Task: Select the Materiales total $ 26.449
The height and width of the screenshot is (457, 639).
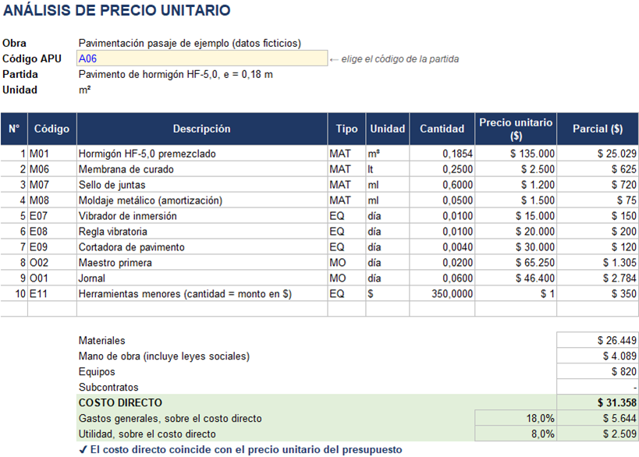Action: 598,340
